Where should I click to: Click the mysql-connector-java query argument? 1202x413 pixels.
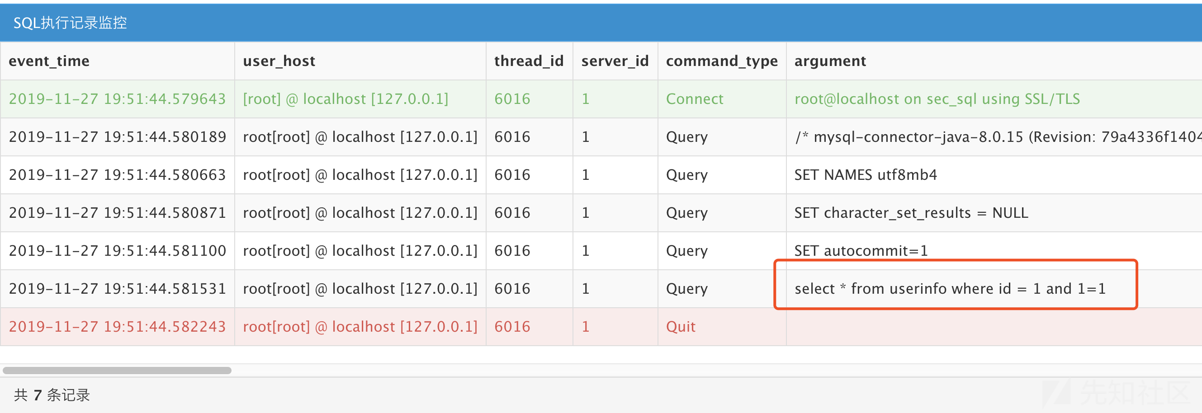[x=998, y=137]
